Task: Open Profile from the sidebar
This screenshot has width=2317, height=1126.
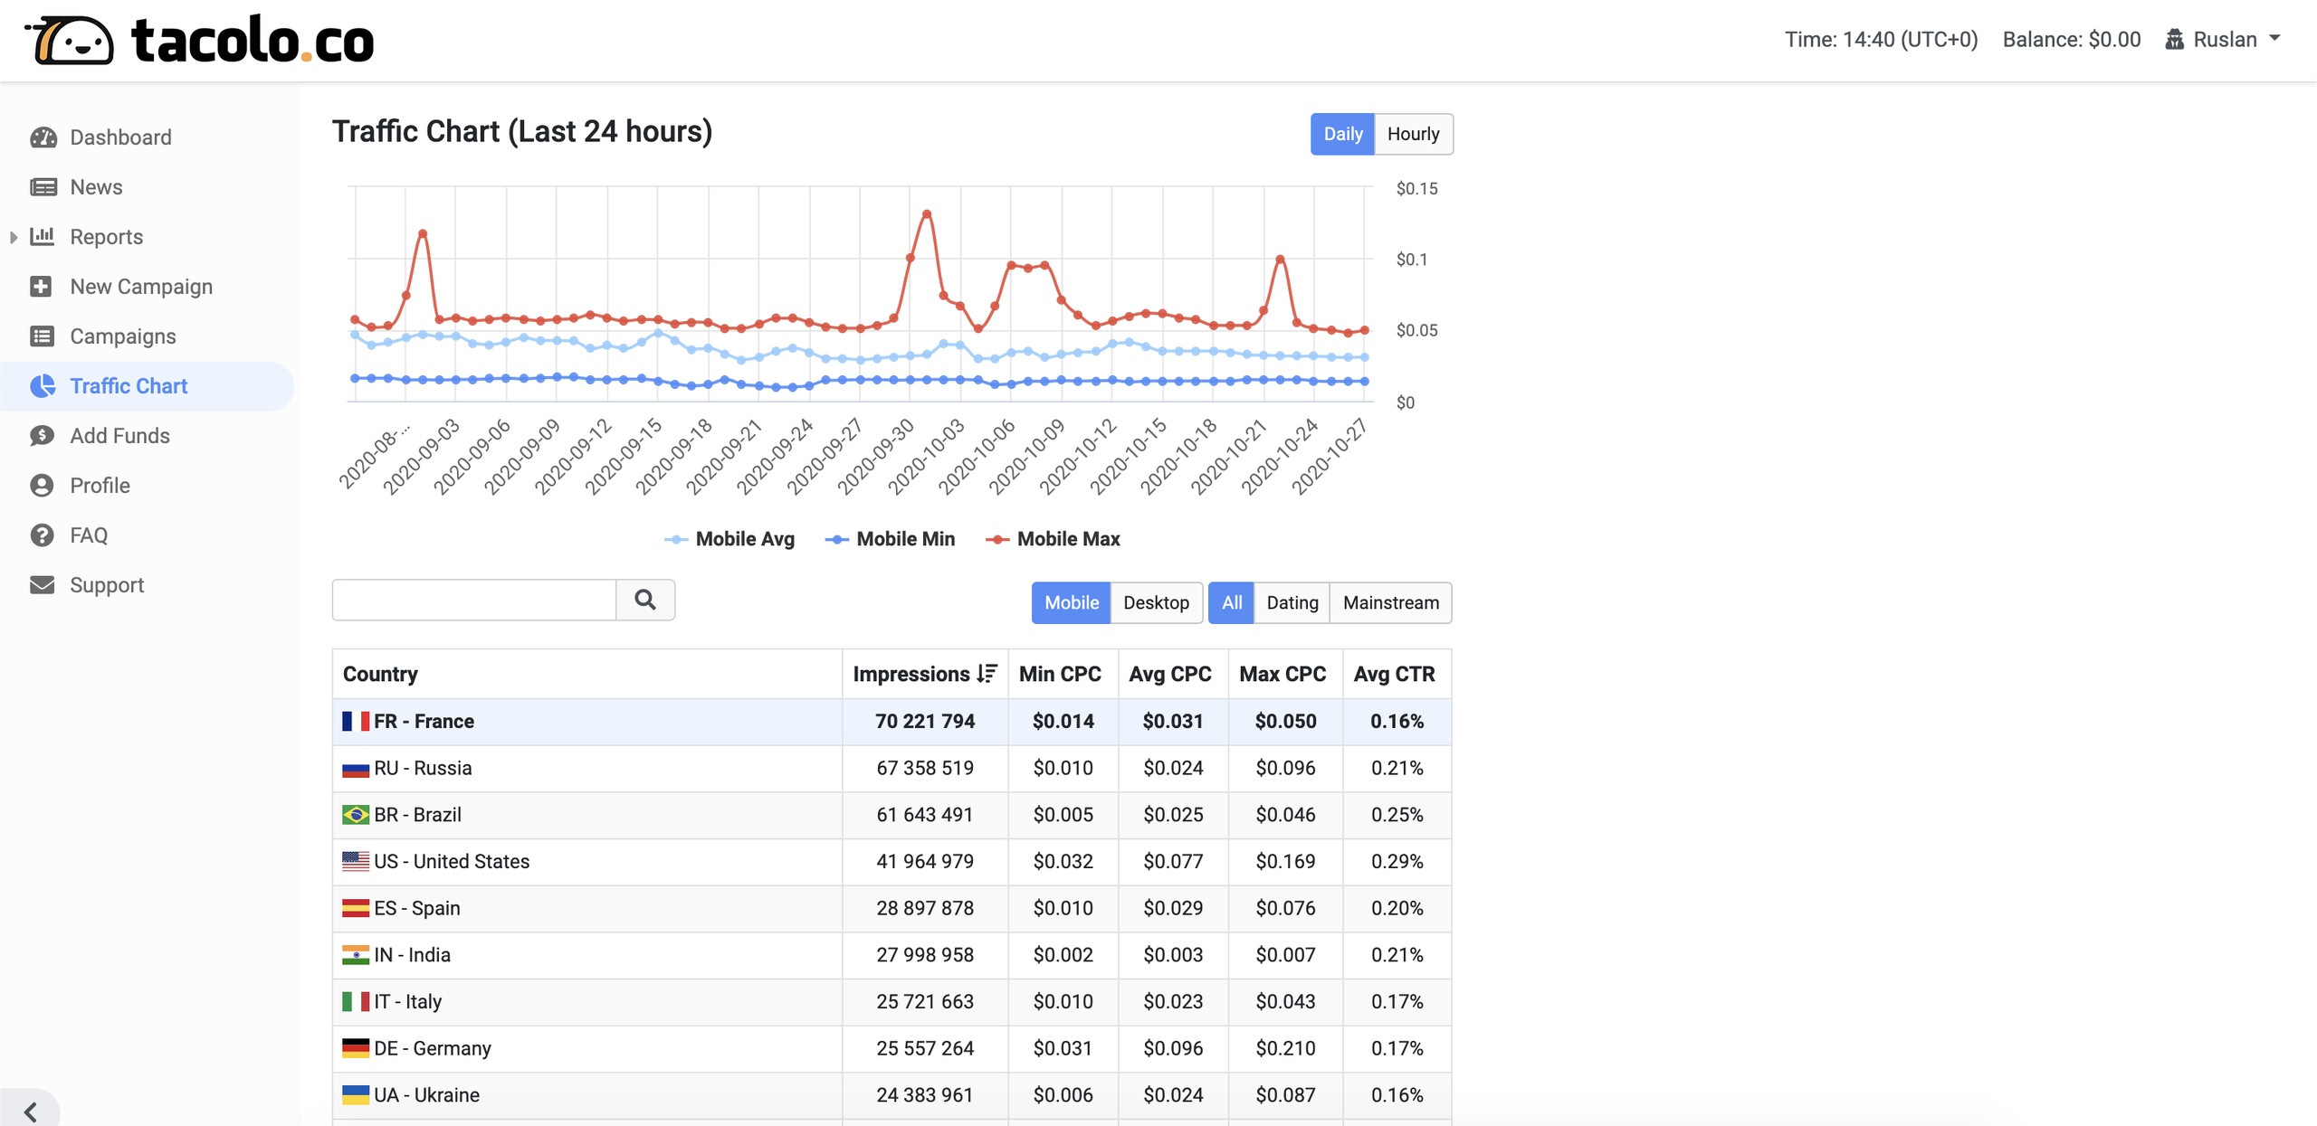Action: [100, 486]
